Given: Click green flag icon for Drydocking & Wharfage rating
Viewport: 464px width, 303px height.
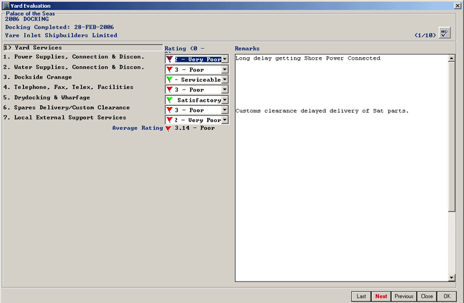Looking at the screenshot, I should [x=169, y=101].
